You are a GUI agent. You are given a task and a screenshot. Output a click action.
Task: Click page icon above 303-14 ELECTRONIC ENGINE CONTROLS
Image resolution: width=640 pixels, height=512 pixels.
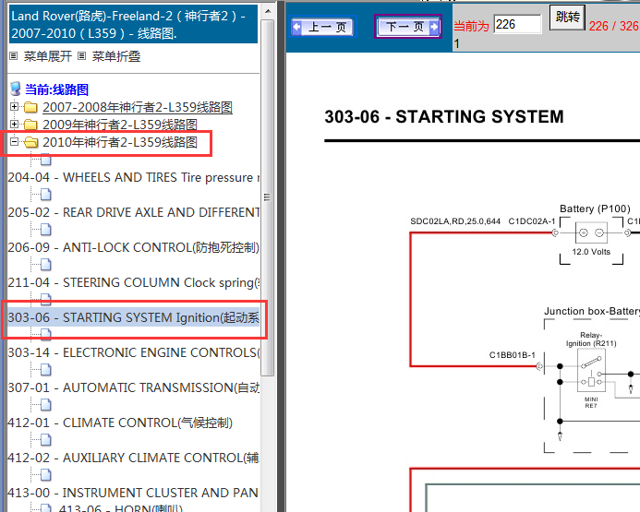(x=46, y=335)
